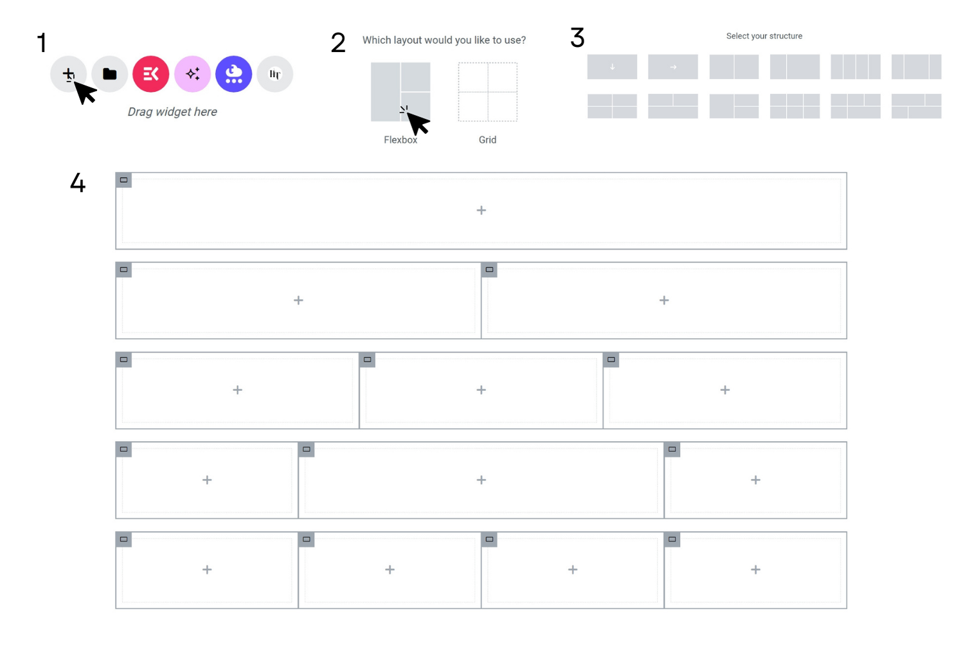Viewport: 972px width, 663px height.
Task: Click the last gray circular icon button
Action: 274,74
